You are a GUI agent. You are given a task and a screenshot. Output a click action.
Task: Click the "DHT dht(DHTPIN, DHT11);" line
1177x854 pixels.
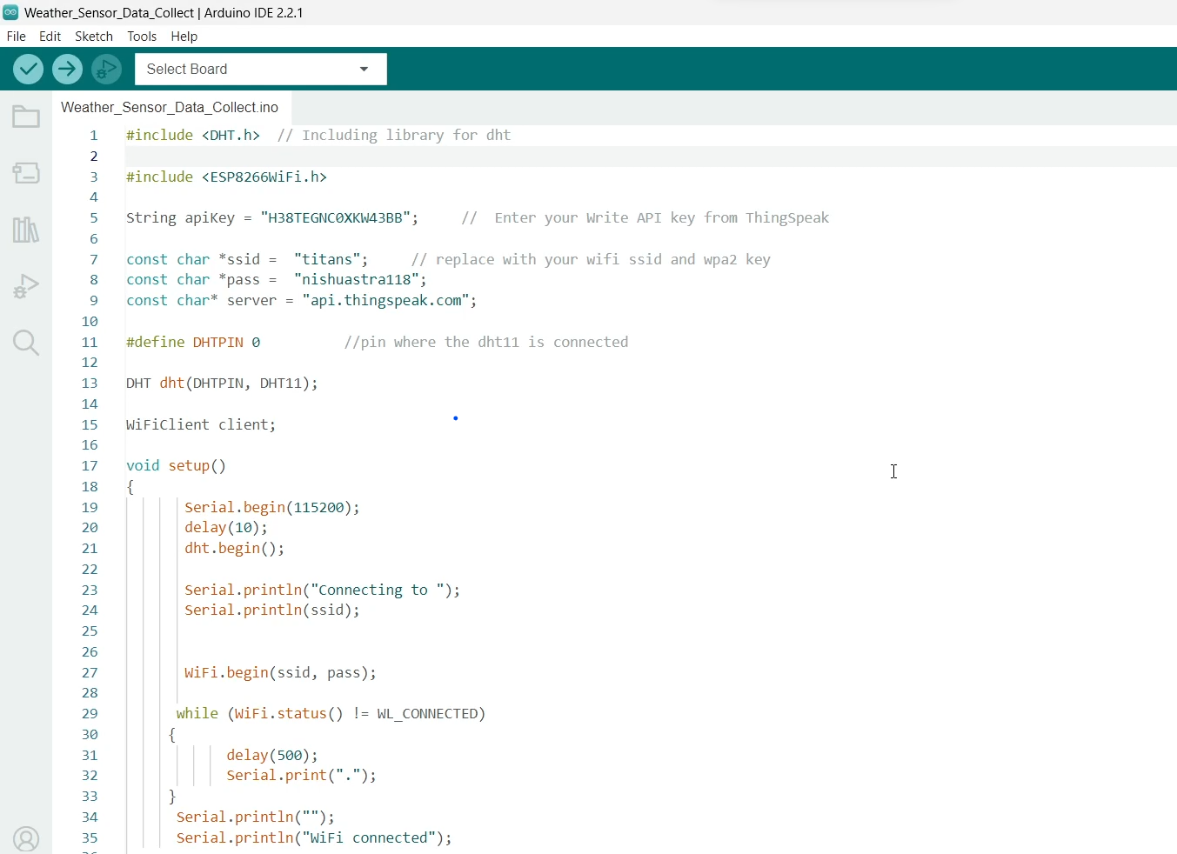(x=222, y=384)
